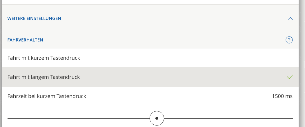Click empty space right of kurzem Tastendruck option

(x=188, y=58)
